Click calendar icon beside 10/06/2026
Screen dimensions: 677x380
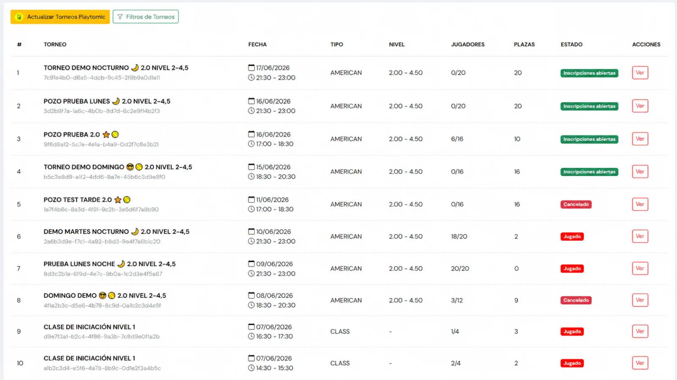[x=251, y=231]
